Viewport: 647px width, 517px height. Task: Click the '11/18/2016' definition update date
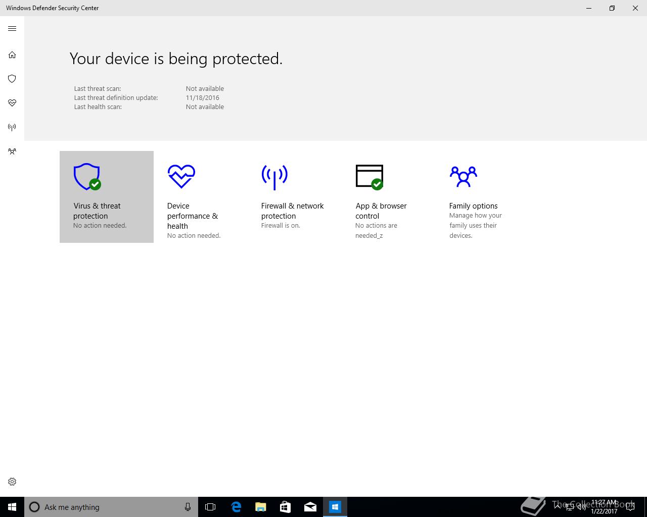point(202,98)
